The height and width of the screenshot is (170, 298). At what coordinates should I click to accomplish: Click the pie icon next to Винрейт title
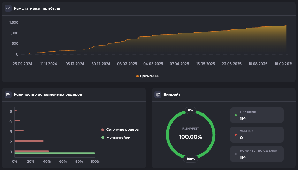click(158, 94)
